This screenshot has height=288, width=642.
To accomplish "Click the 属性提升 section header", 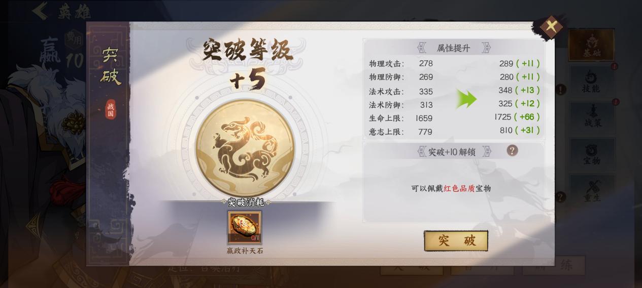I will pos(454,48).
